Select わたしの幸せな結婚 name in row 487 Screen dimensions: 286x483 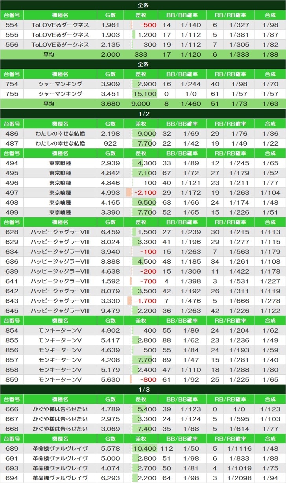[60, 143]
